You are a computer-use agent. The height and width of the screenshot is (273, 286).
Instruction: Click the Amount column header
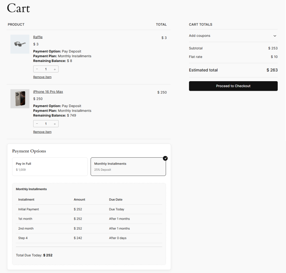79,199
